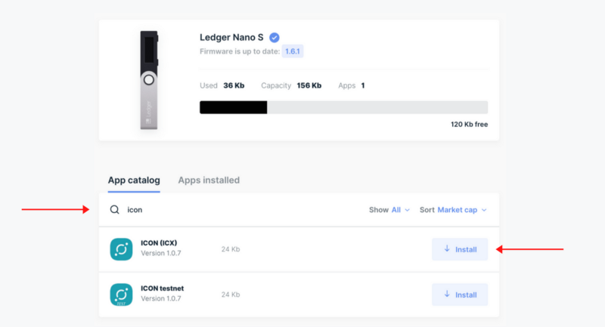Click the search magnifier icon
Viewport: 605px width, 327px height.
coord(115,209)
